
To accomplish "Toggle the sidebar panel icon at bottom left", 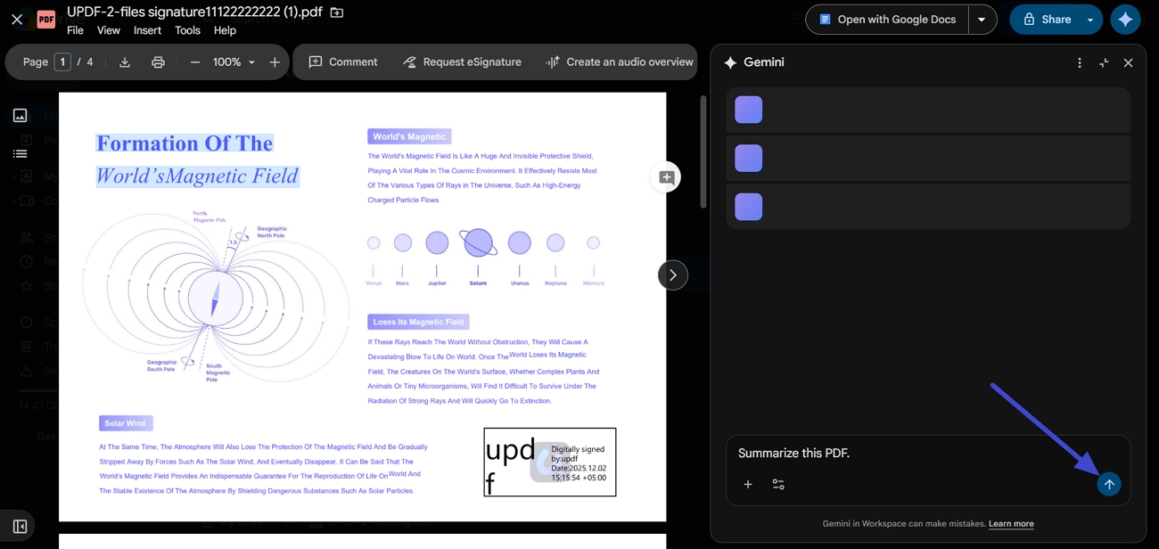I will 20,527.
